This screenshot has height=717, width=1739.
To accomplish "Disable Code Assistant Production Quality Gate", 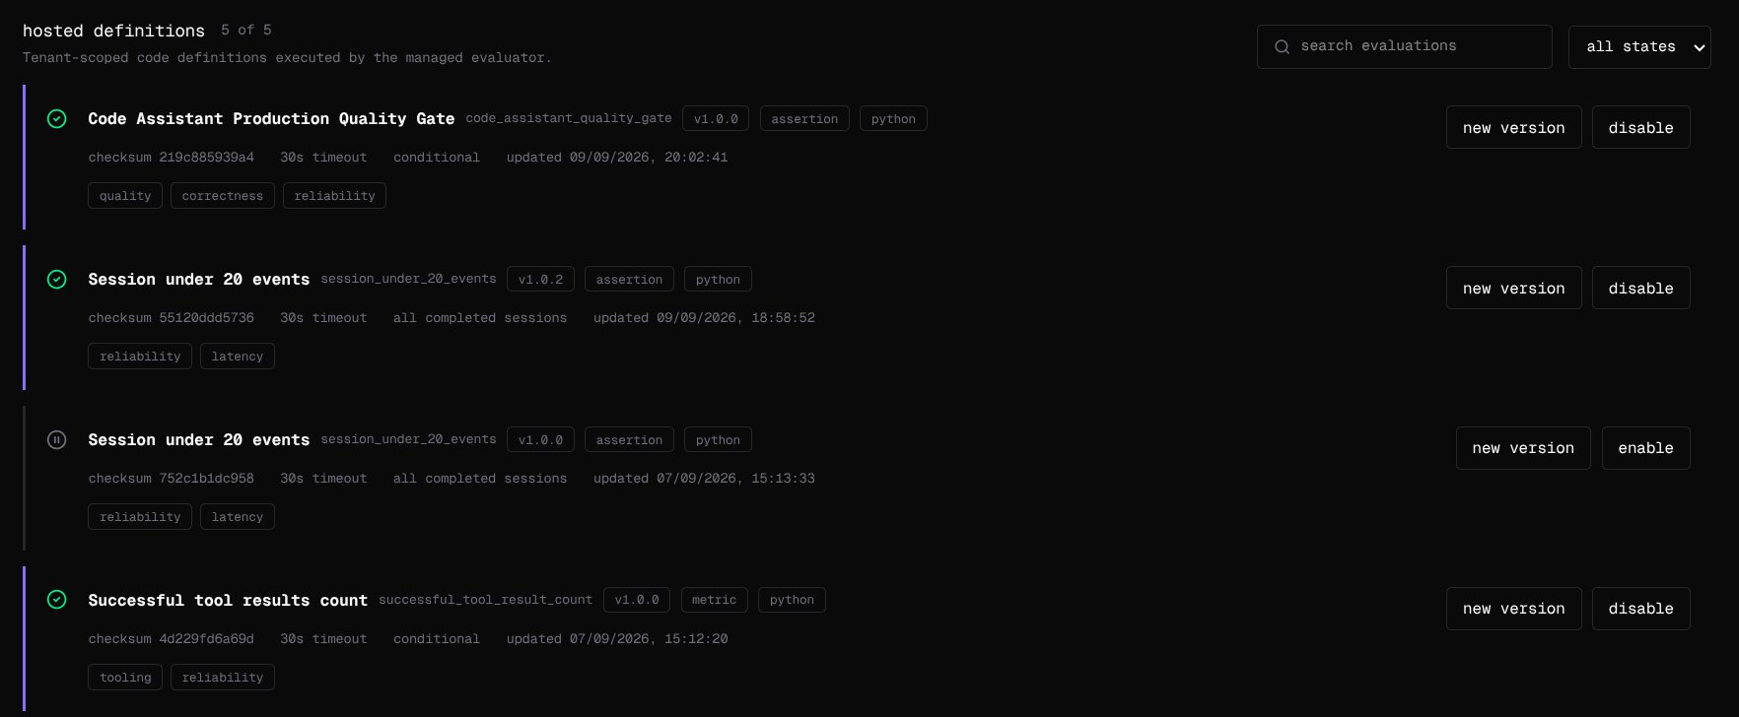I will coord(1640,127).
